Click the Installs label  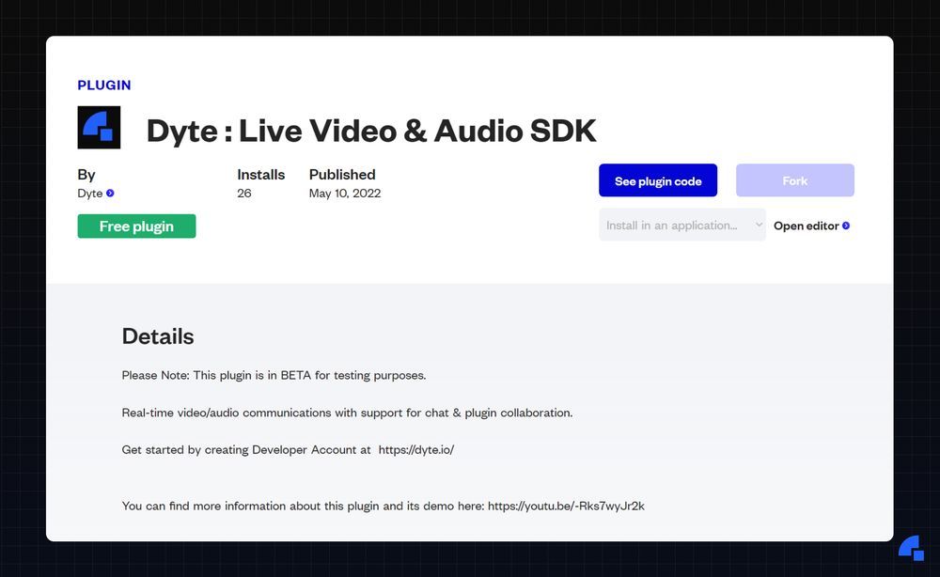[260, 175]
